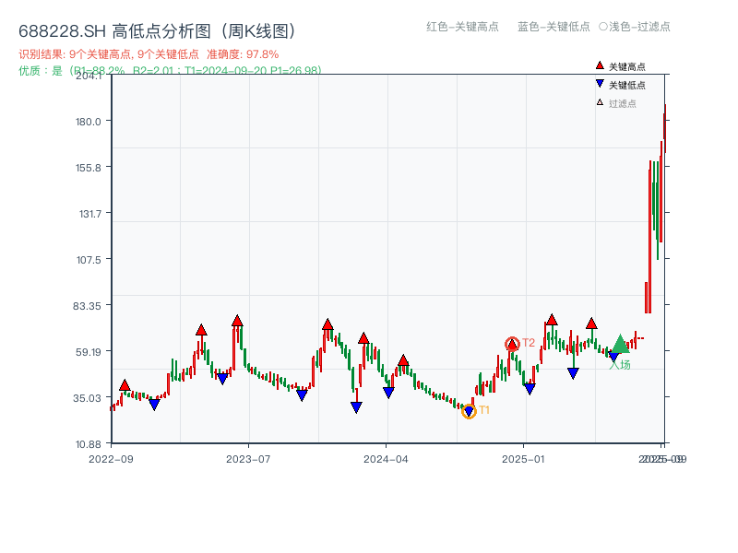738x553 pixels.
Task: Click the red T2 text label
Action: click(529, 343)
